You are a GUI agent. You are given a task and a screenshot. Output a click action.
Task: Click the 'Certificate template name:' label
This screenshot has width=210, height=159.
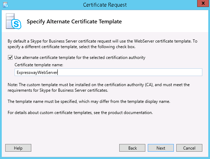pos(39,65)
